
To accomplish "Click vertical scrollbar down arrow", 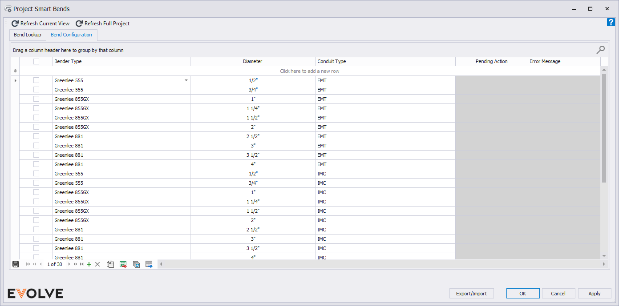I will [604, 256].
